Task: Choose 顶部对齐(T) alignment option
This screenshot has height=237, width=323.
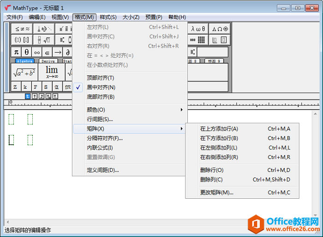Action: tap(100, 78)
